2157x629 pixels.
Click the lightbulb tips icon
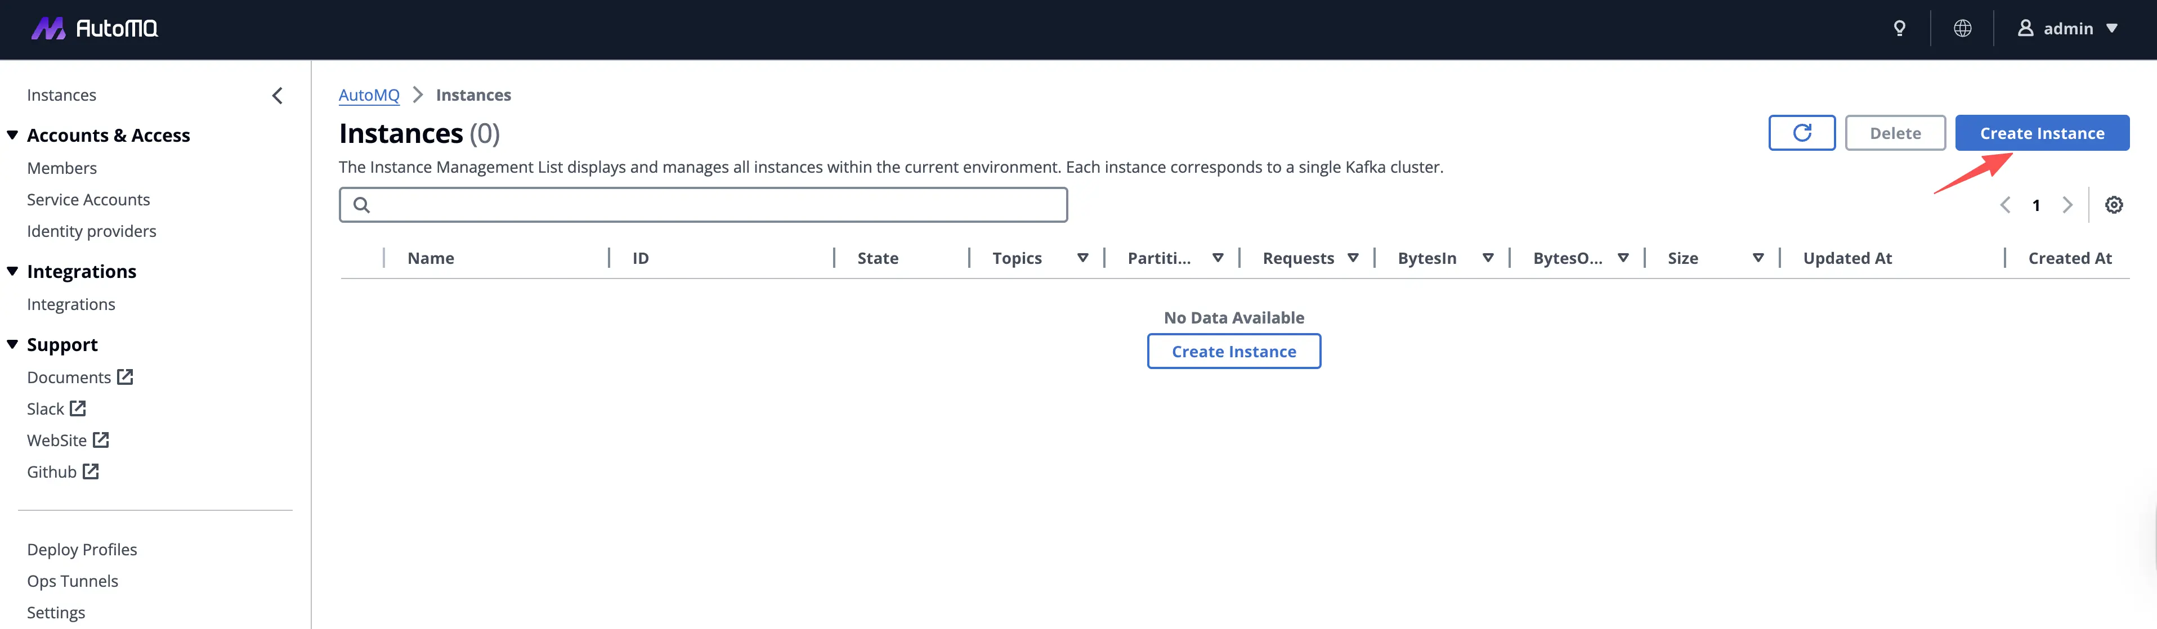click(x=1899, y=29)
